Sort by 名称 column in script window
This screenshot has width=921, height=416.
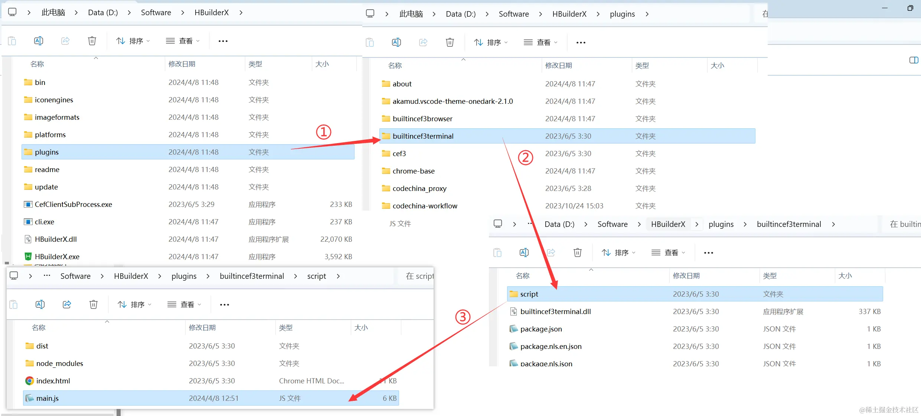click(39, 327)
